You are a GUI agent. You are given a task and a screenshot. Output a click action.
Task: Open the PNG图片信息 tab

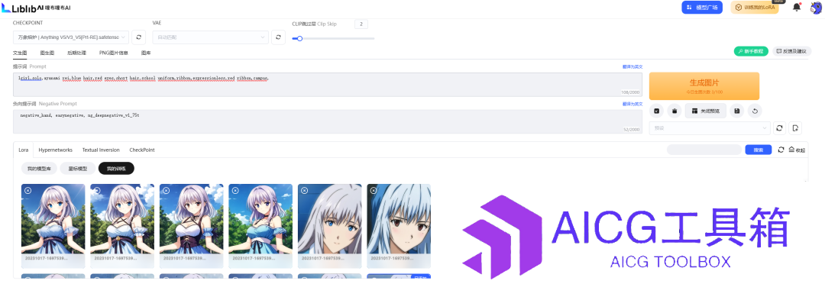click(113, 53)
